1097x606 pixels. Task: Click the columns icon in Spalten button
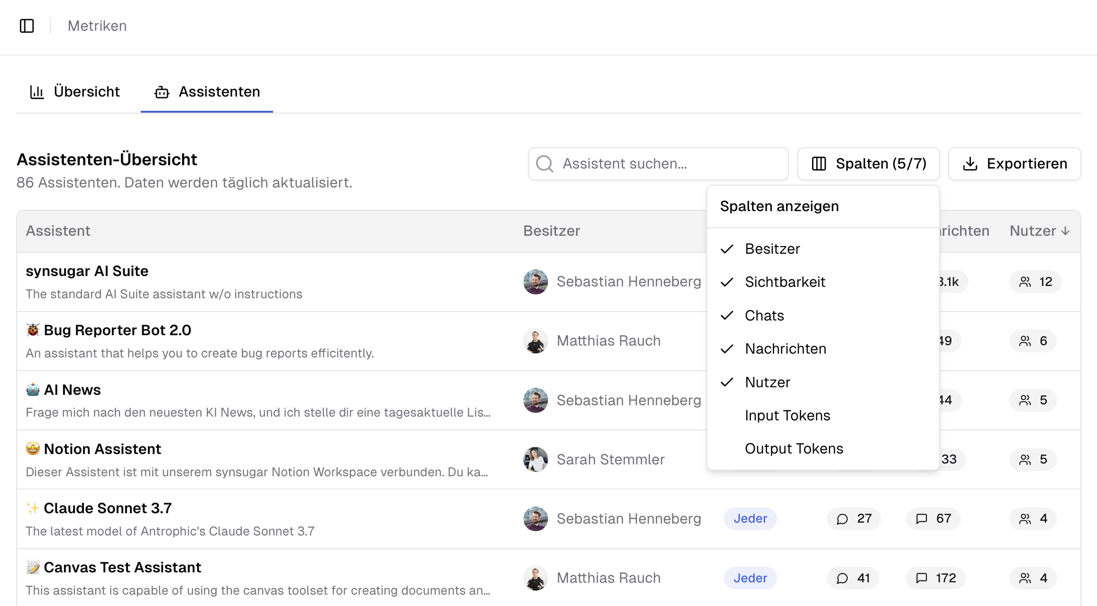coord(819,163)
